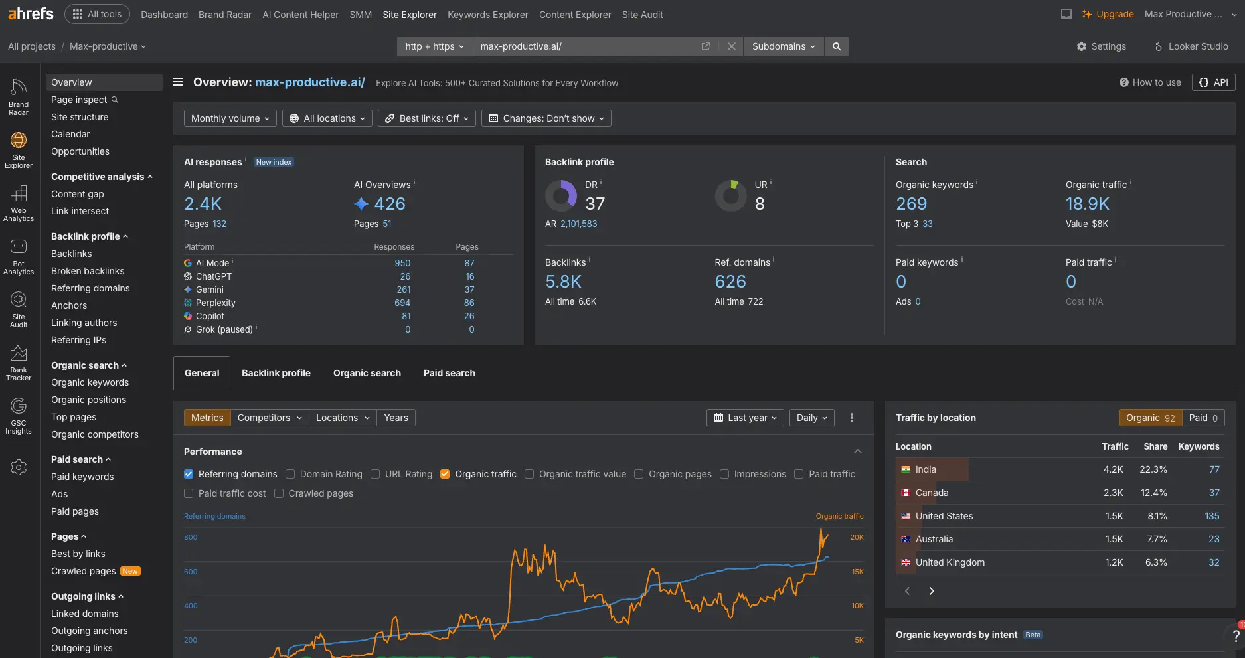Check the Organic pages checkbox

coord(639,474)
